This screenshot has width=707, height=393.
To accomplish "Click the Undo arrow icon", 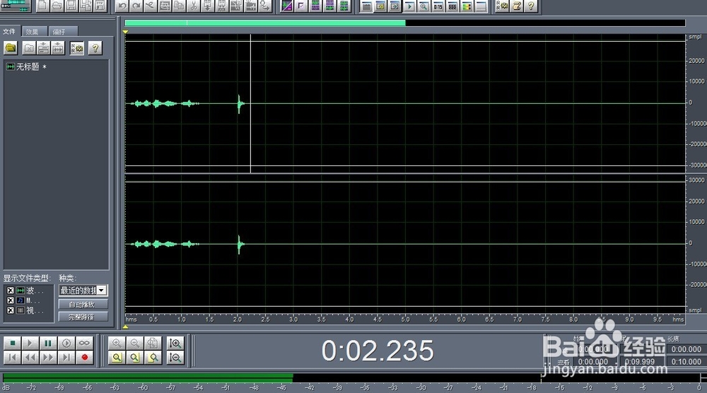I will [x=122, y=6].
